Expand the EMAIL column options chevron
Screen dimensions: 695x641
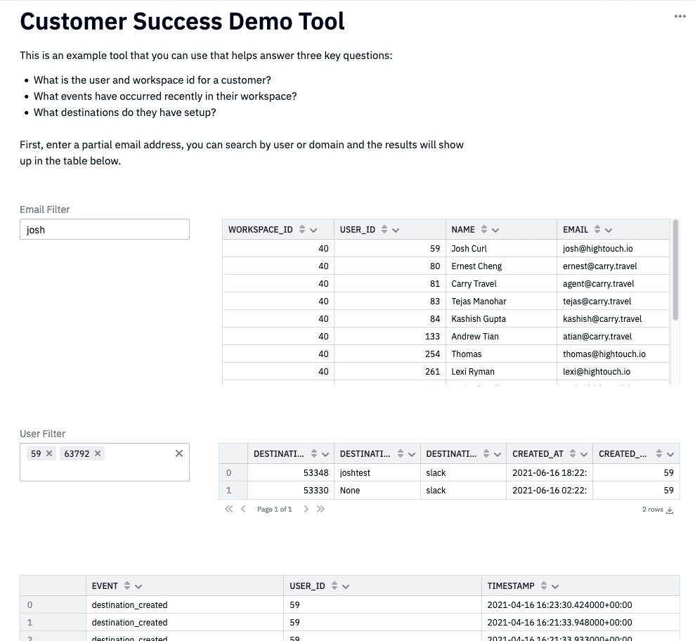[609, 230]
